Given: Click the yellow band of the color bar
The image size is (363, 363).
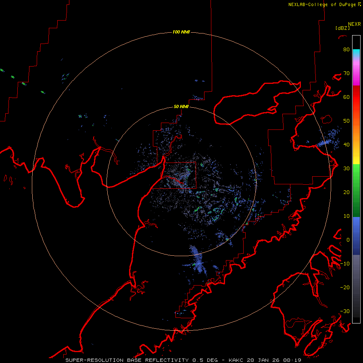Looking at the screenshot, I should (356, 159).
